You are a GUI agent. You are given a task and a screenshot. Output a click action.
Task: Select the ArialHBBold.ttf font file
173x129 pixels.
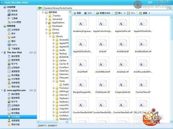[103, 65]
